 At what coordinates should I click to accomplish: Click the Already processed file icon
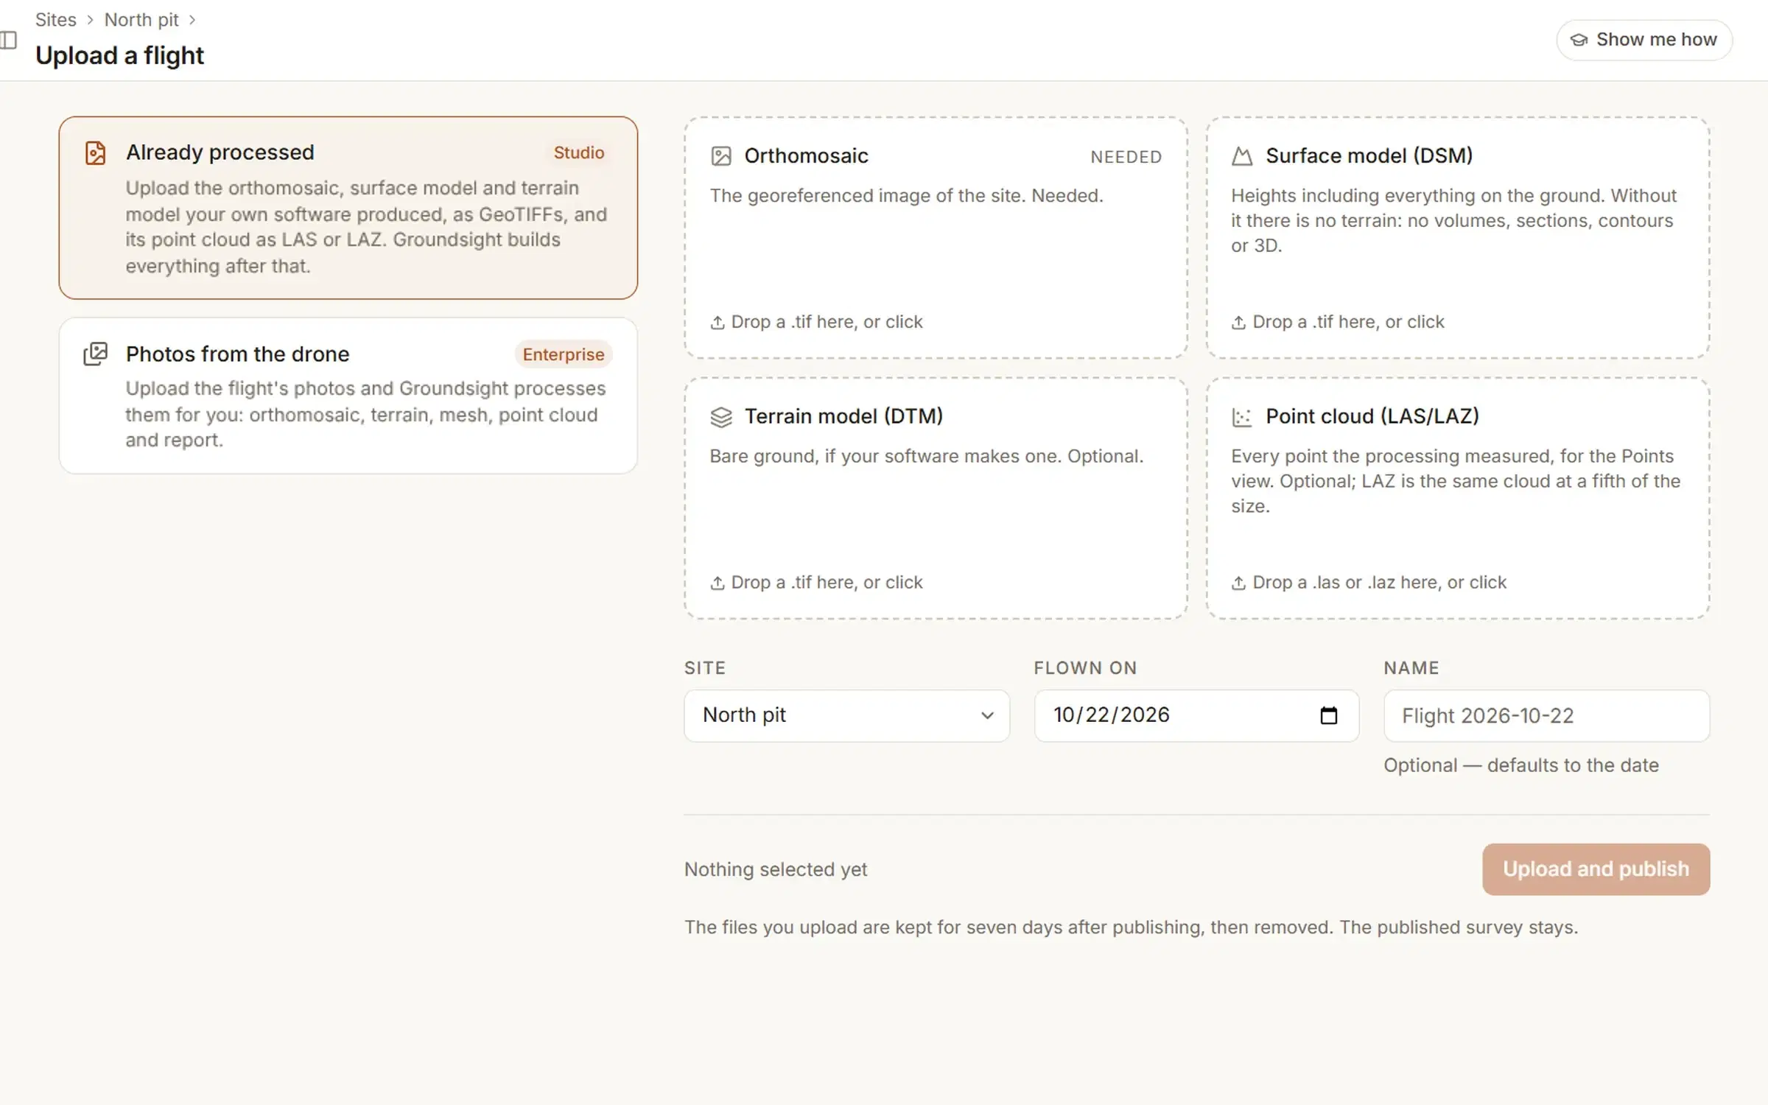(x=96, y=153)
